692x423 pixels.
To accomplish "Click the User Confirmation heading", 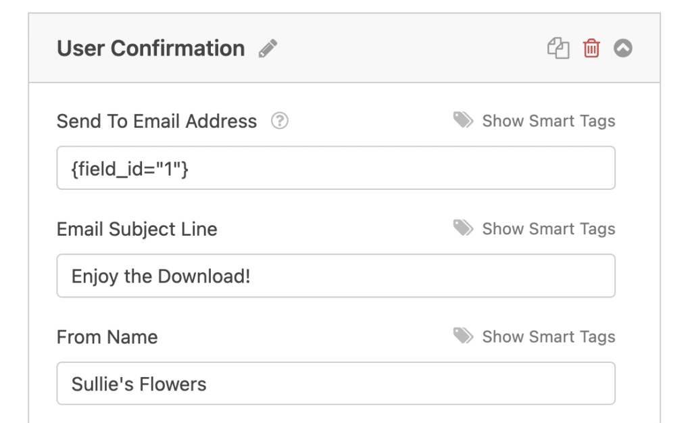I will 150,48.
